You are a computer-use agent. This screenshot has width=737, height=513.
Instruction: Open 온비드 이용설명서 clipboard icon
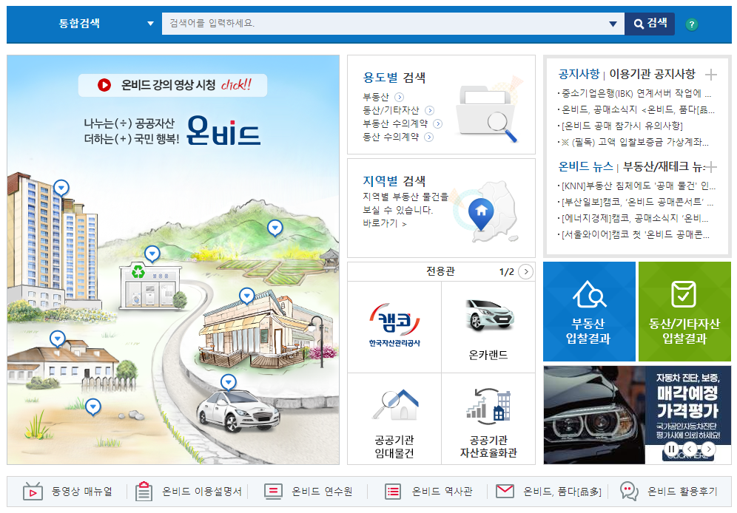144,492
